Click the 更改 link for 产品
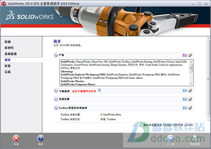Viewport: 211px width, 149px height. 185,55
